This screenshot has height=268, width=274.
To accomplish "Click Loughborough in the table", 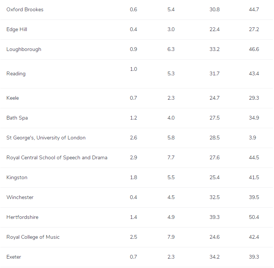I will click(24, 49).
